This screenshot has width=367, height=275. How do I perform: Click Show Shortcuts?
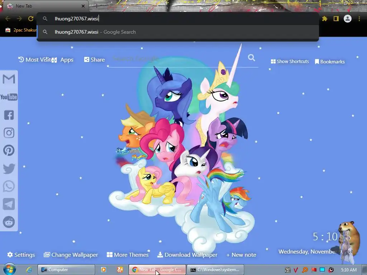point(290,62)
